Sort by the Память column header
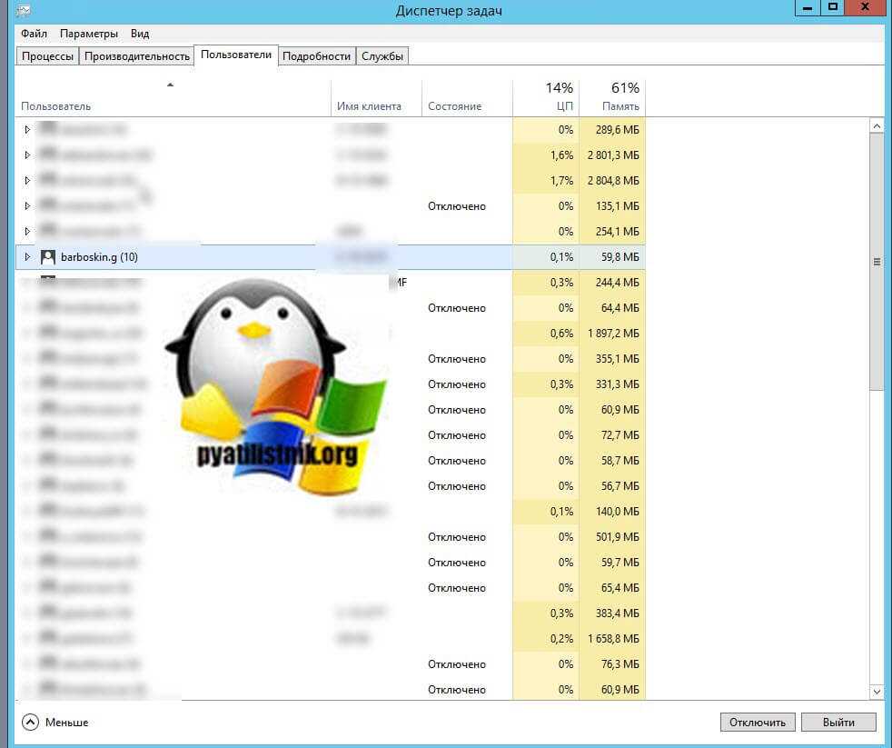 click(612, 98)
